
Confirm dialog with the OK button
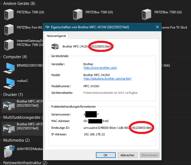point(106,155)
